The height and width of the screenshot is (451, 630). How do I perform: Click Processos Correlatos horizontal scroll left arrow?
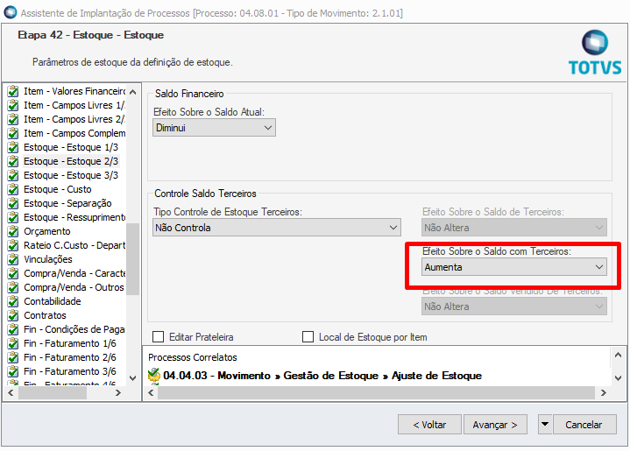pos(151,393)
